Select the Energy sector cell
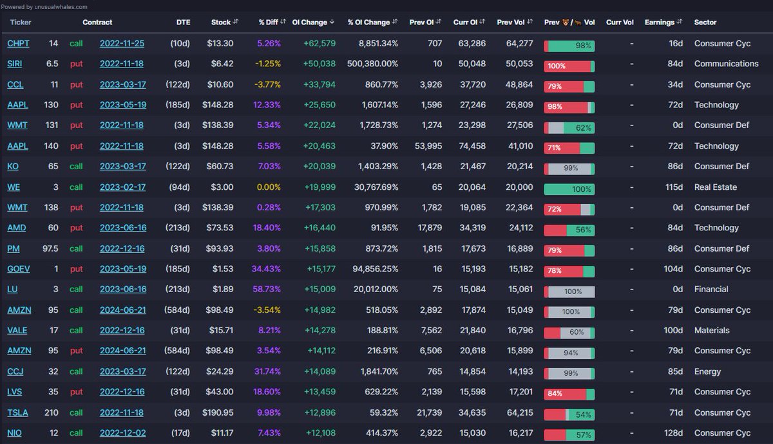This screenshot has width=773, height=444. [x=707, y=371]
